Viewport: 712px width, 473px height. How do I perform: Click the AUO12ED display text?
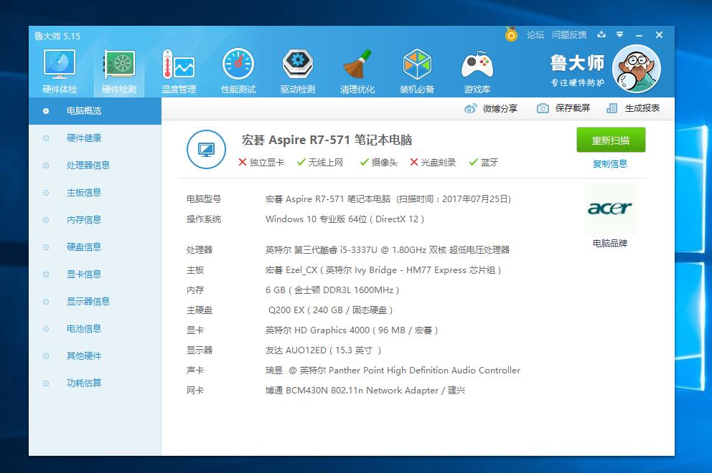coord(323,350)
